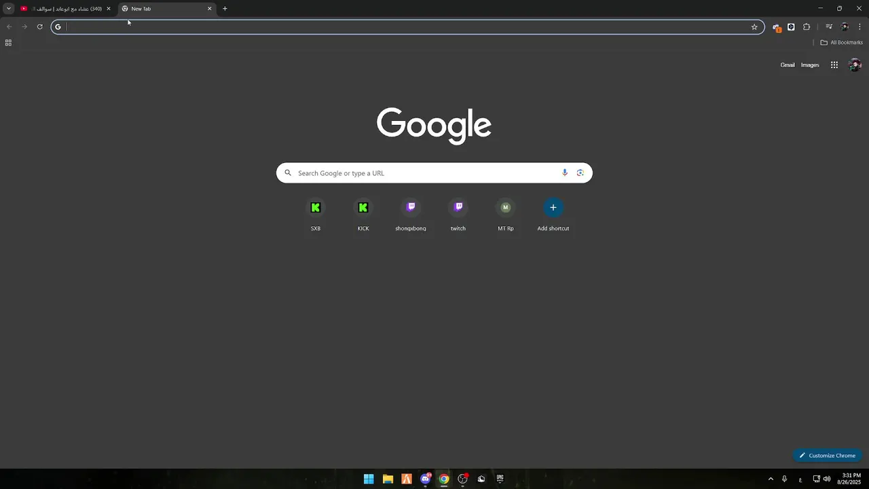Open the dark blue square extension icon

(x=791, y=27)
